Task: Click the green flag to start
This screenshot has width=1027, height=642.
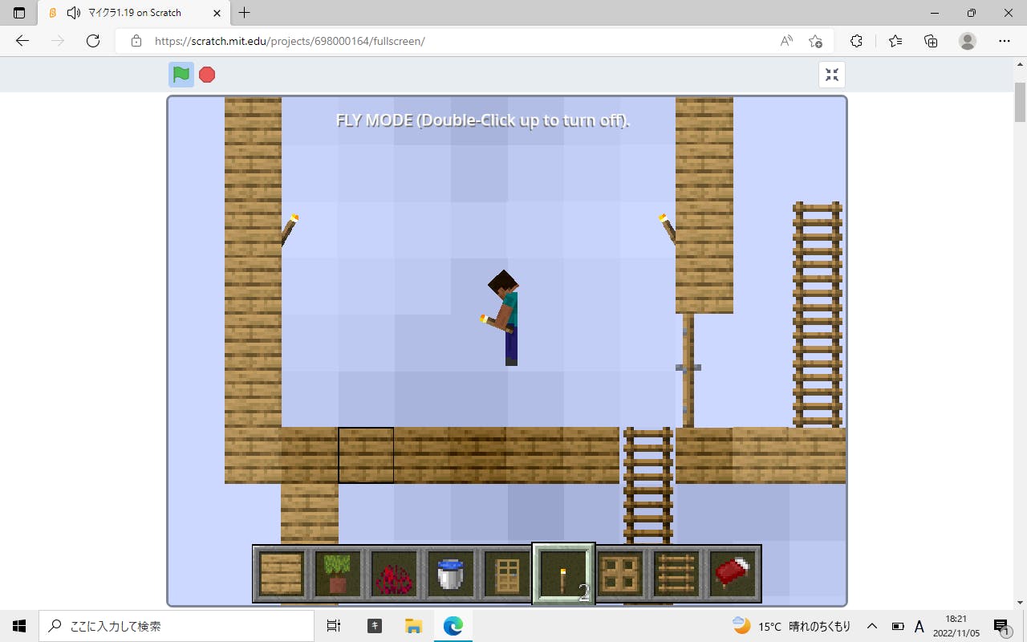Action: pos(181,75)
